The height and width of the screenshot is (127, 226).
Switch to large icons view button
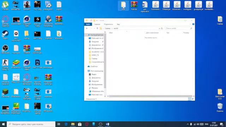click(x=193, y=99)
